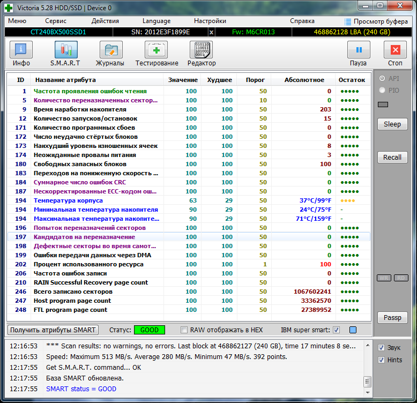Image resolution: width=417 pixels, height=403 pixels.
Task: Select the Кандидатов на переназначение attribute row
Action: tap(84, 237)
